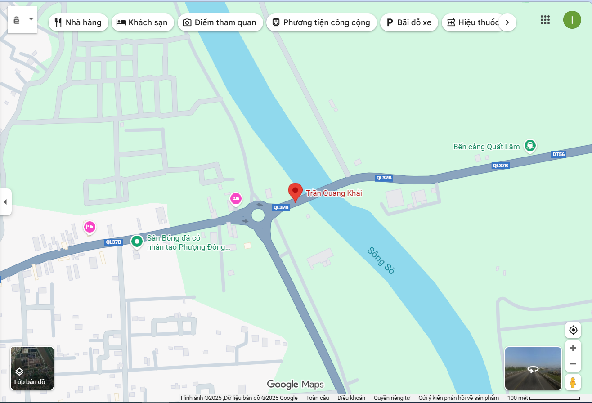Zoom in with the plus button

point(573,348)
